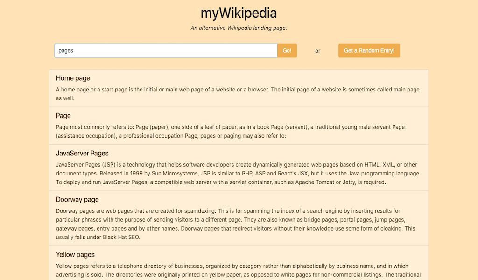478x280 pixels.
Task: Open the "JavaServer Pages" result title
Action: [82, 153]
